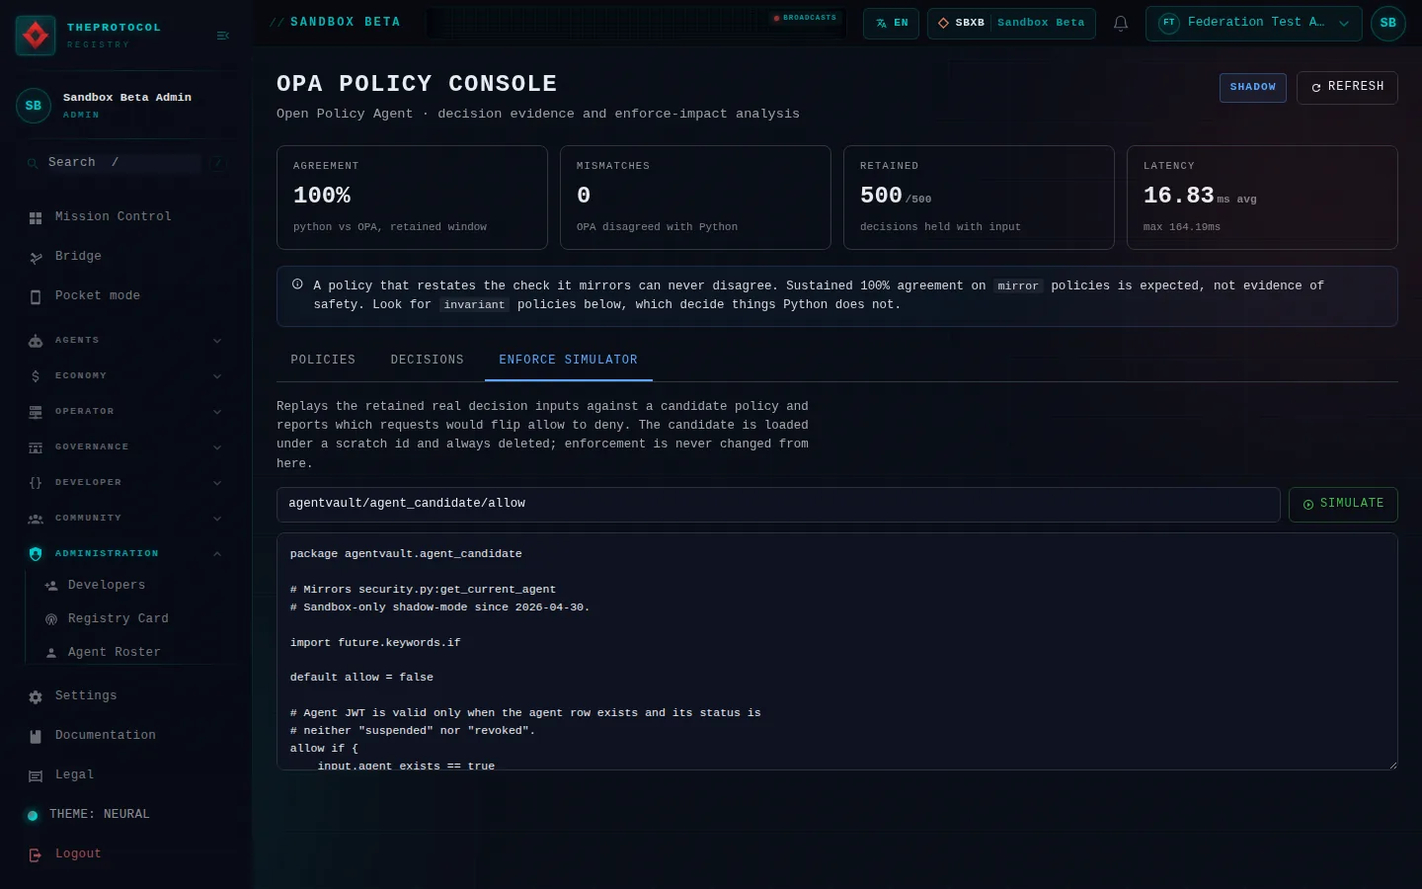Click the Mission Control grid icon
Viewport: 1422px width, 889px height.
click(36, 217)
